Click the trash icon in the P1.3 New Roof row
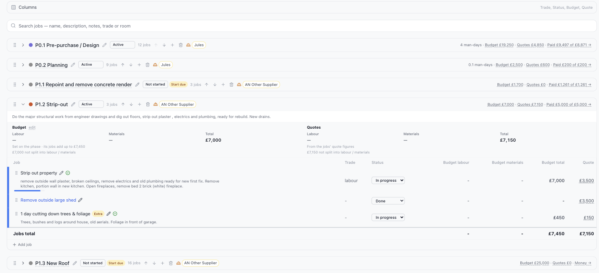599x273 pixels. 171,263
